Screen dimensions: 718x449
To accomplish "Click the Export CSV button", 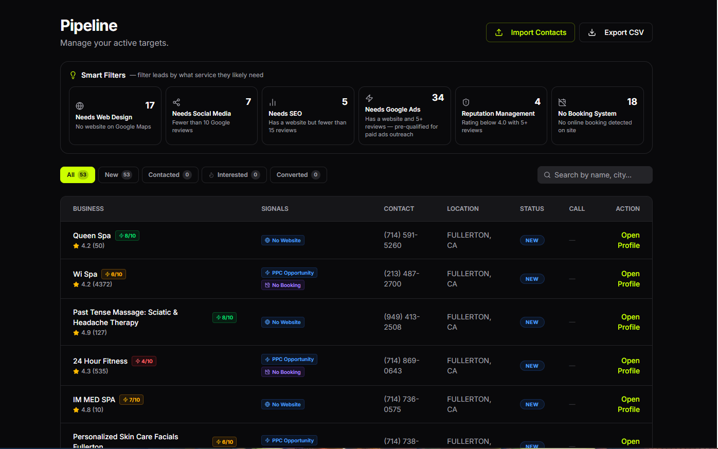I will pos(616,32).
